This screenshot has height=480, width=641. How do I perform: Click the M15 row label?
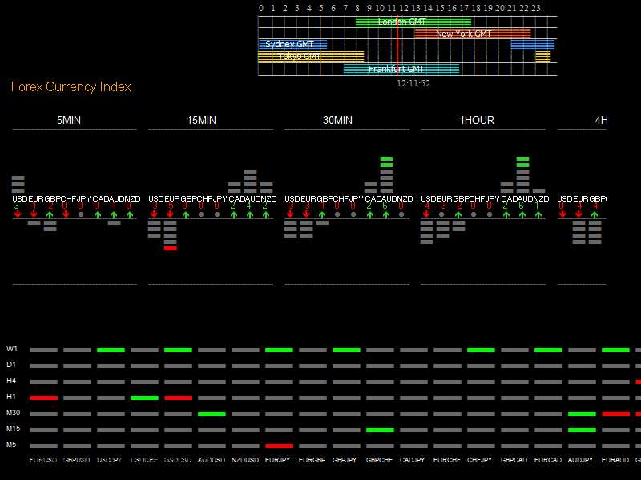point(13,429)
